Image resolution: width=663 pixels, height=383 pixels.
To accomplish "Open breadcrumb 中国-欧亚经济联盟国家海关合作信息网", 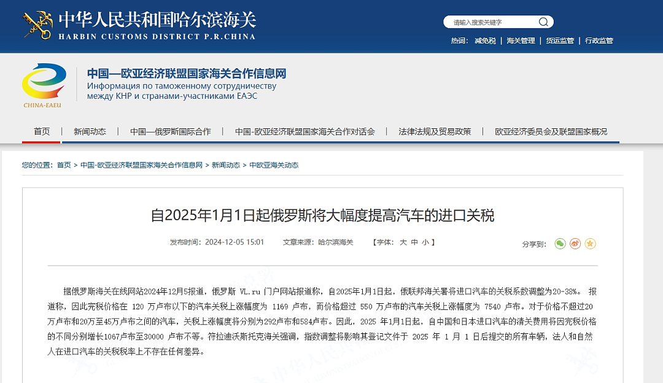I will (x=141, y=165).
